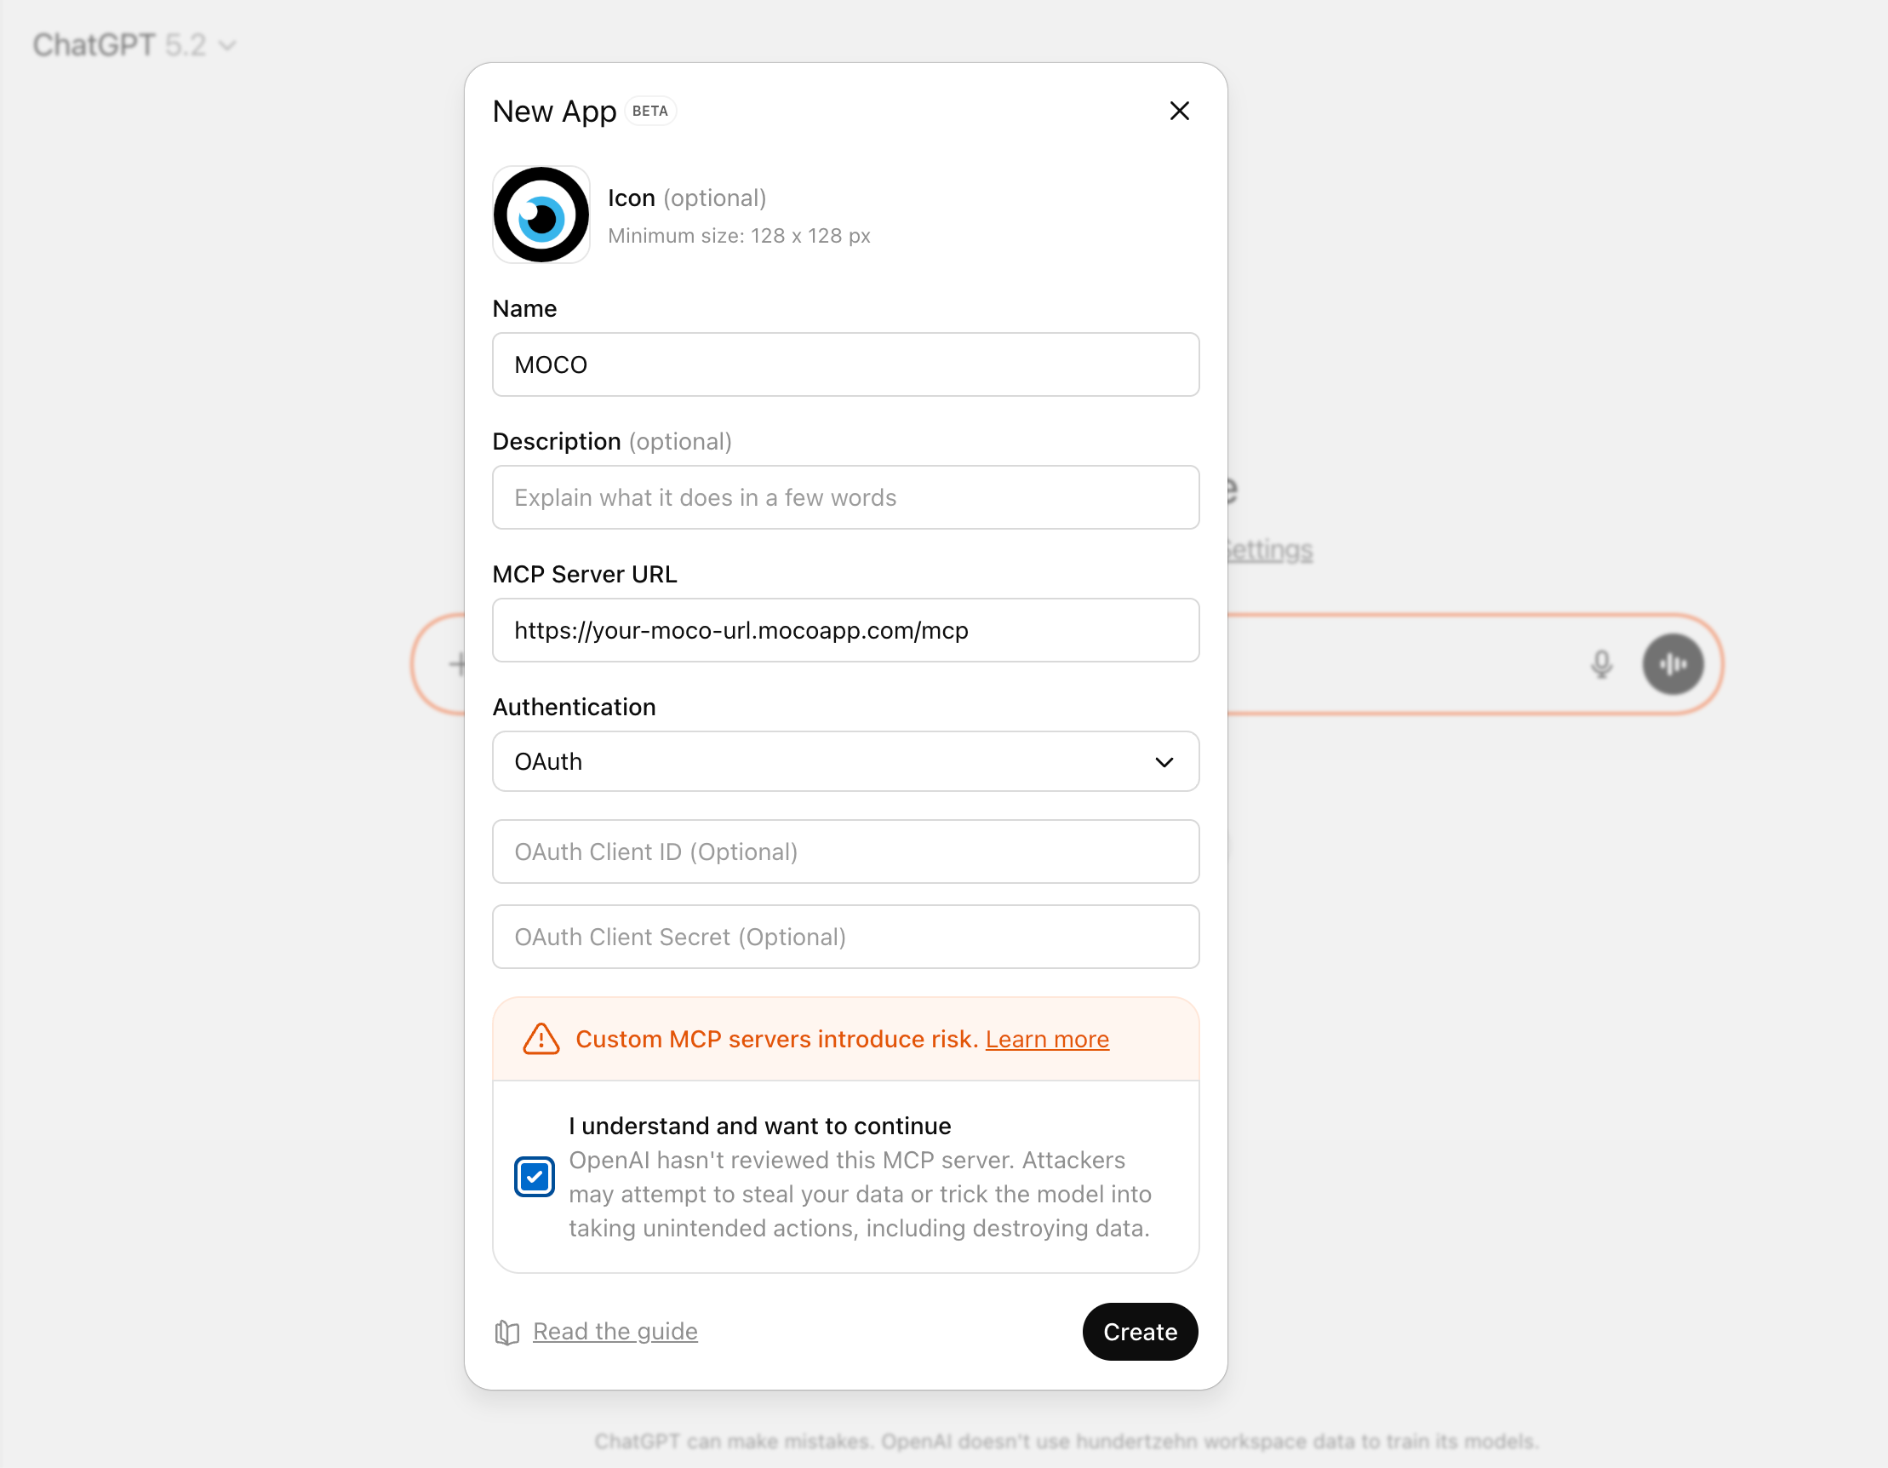Open the Learn more risk link

[x=1047, y=1039]
